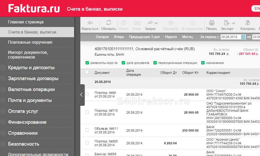
Task: Click the Обновить refresh icon
Action: pos(108,23)
